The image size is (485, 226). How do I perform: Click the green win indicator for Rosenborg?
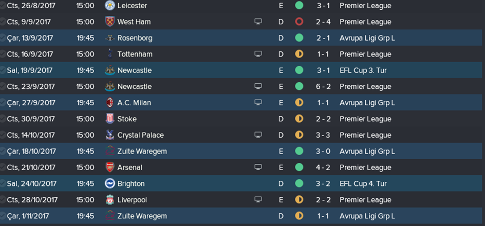point(299,38)
